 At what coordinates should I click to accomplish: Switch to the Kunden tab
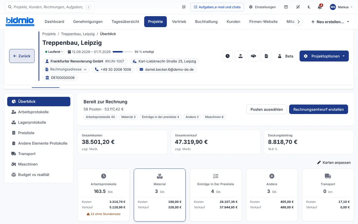click(x=234, y=22)
